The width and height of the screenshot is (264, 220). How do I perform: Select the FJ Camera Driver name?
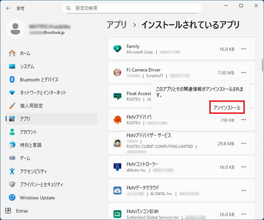(x=144, y=70)
